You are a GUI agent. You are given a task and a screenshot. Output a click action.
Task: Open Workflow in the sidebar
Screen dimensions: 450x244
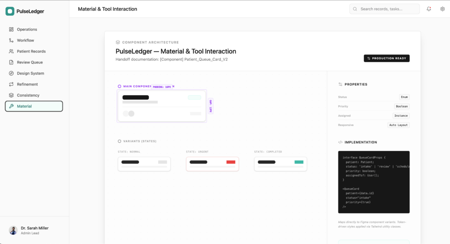[x=34, y=40]
